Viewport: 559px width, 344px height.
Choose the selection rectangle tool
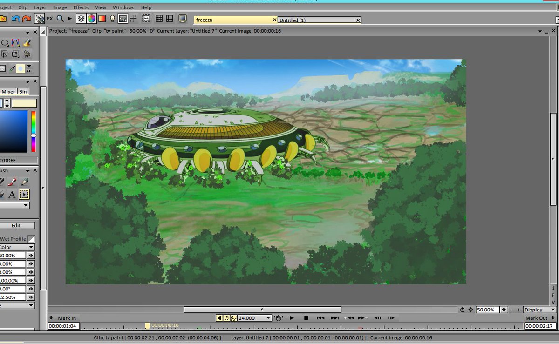click(24, 194)
